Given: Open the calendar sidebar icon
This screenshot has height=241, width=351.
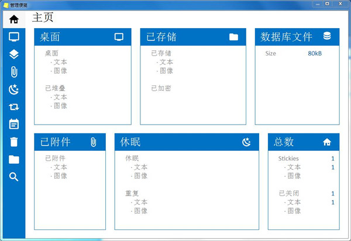Looking at the screenshot, I should (14, 124).
